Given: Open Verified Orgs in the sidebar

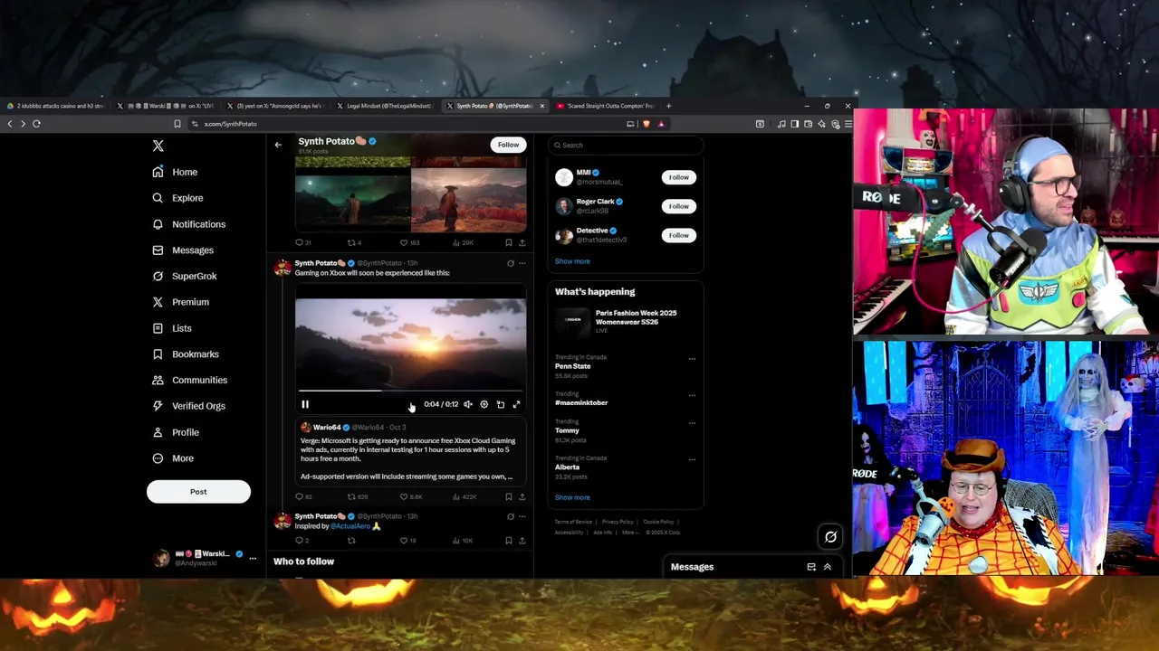Looking at the screenshot, I should [189, 406].
